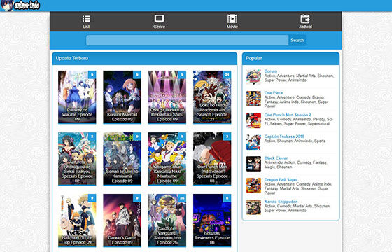Open Boku no Hero Academia Episode 21 poster

coord(212,97)
